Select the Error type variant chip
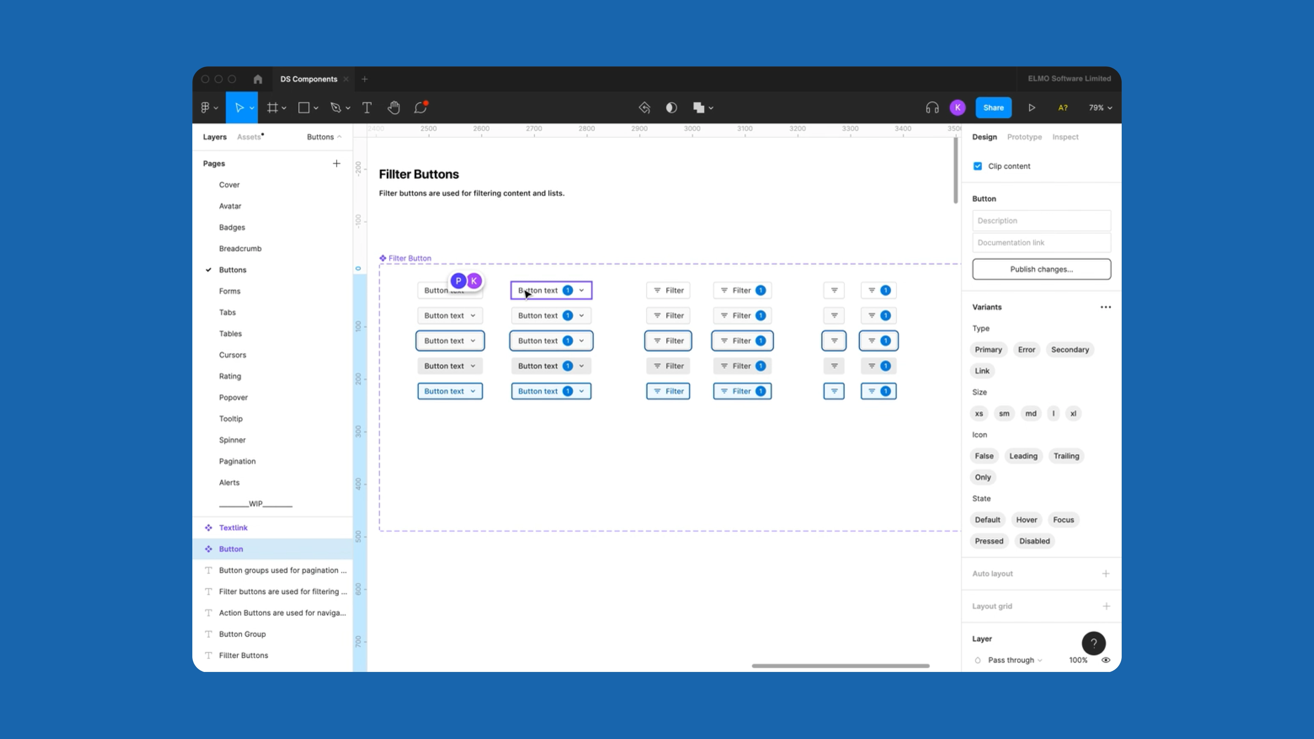 1026,349
